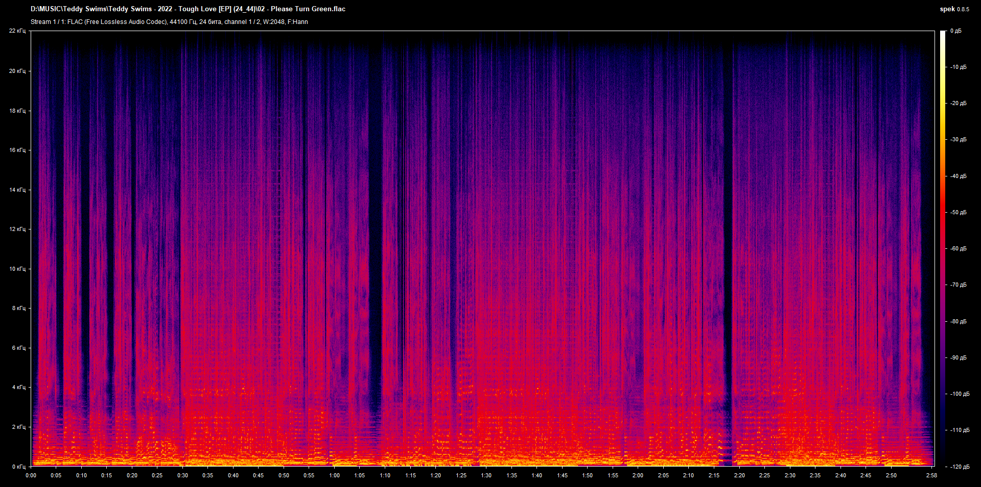Click the -30 дБ level label
The height and width of the screenshot is (487, 981).
tap(959, 139)
